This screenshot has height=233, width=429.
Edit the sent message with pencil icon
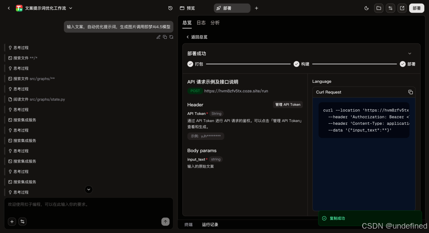click(x=158, y=37)
